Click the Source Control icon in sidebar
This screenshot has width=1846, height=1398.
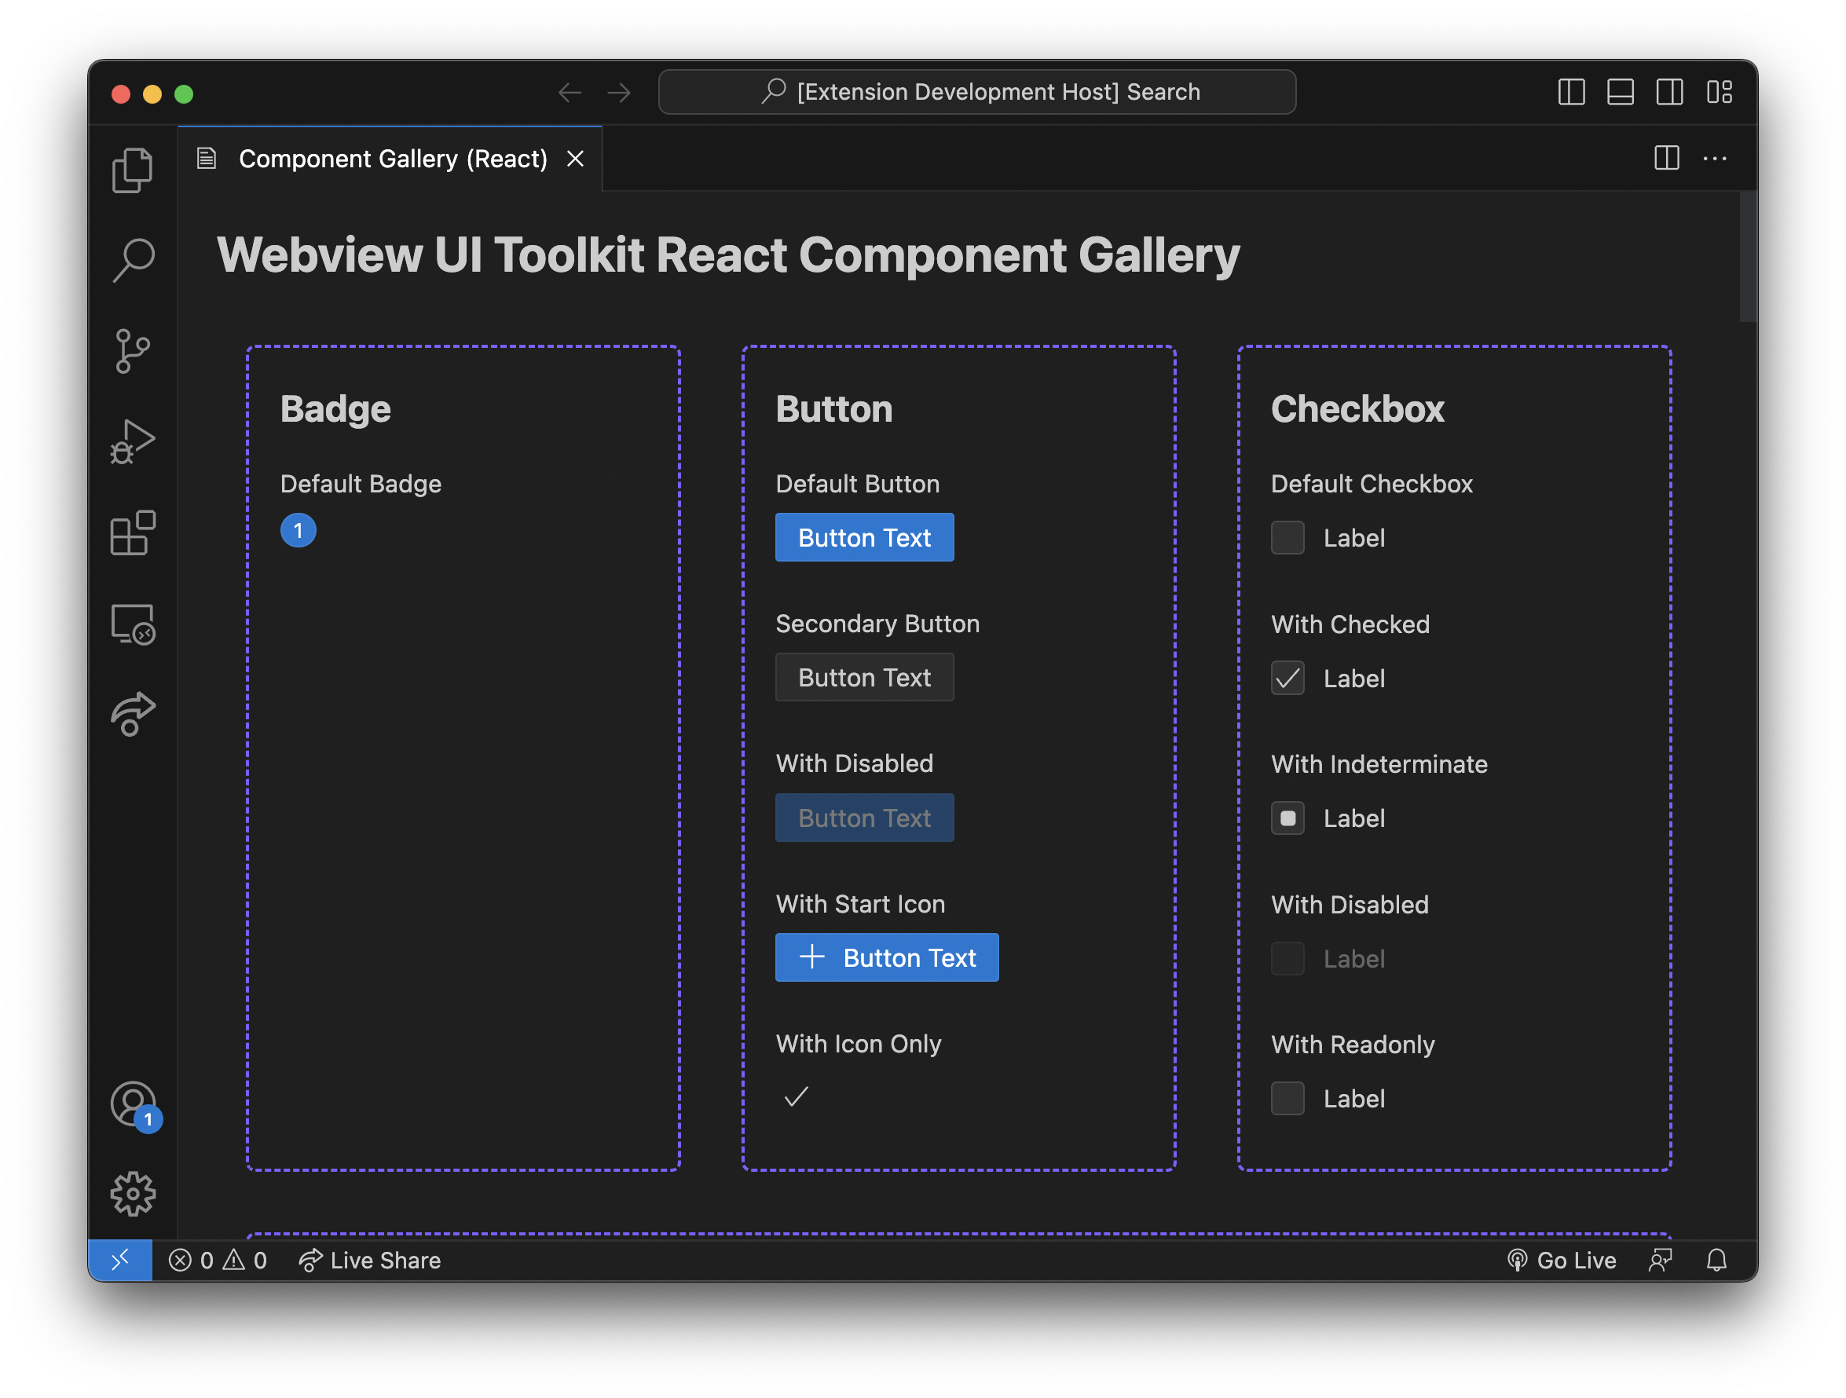[134, 349]
